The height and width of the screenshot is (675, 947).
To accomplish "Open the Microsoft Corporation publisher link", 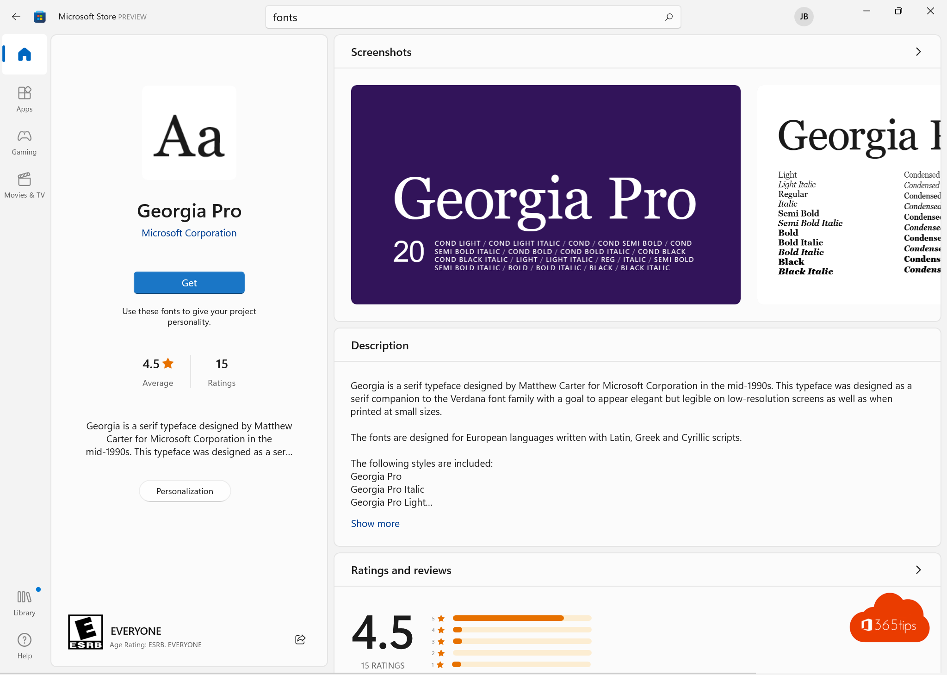I will [x=189, y=233].
